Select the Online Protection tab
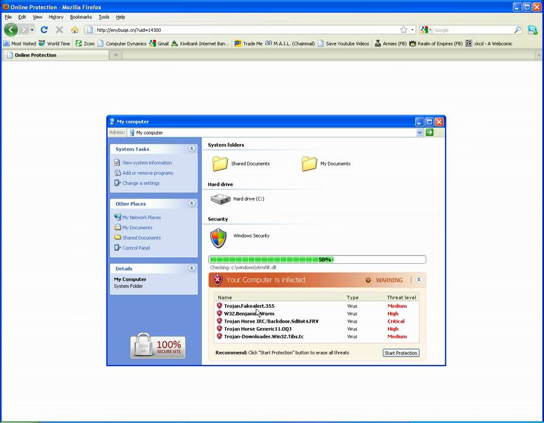 tap(55, 55)
